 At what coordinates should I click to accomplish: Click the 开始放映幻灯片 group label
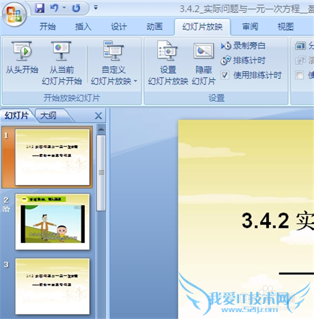pyautogui.click(x=72, y=98)
